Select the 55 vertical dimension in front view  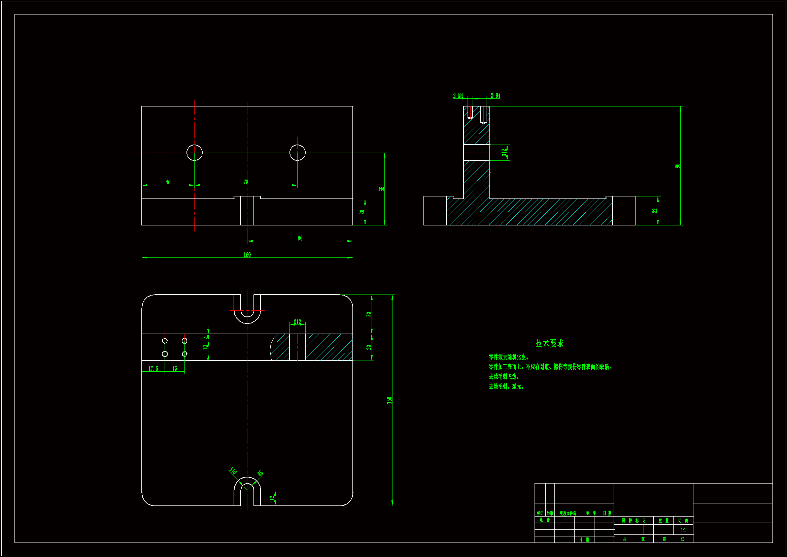tap(381, 189)
